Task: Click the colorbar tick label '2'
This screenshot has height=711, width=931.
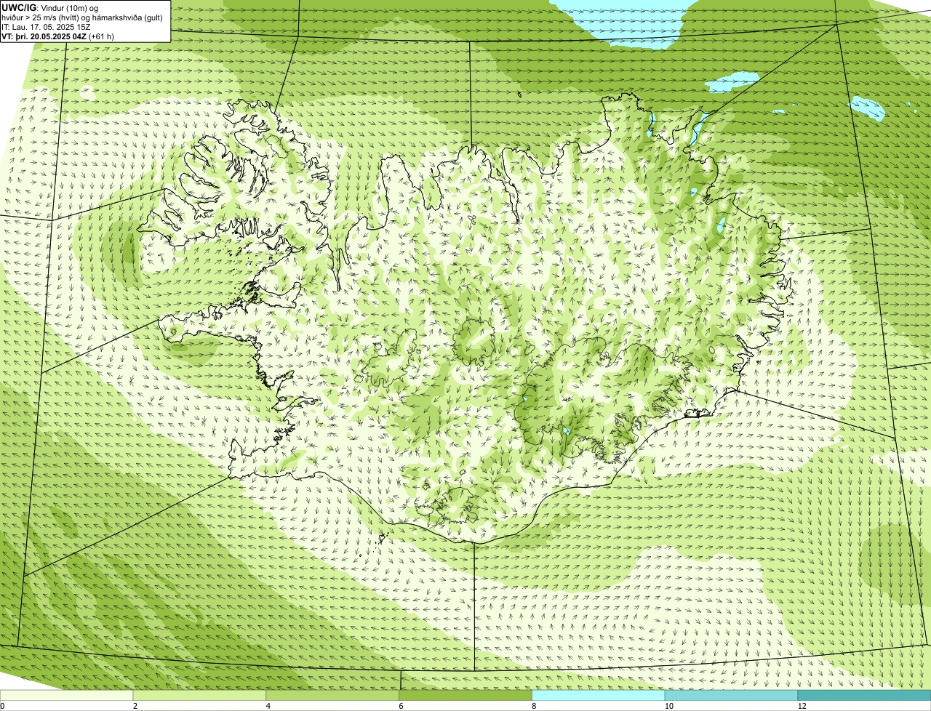Action: point(135,706)
